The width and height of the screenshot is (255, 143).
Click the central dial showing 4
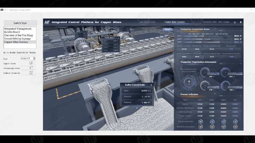tap(189, 81)
